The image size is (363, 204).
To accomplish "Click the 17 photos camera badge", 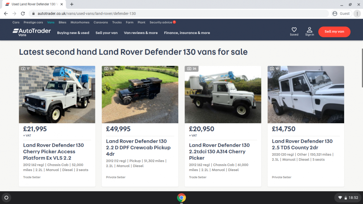I will [x=25, y=68].
